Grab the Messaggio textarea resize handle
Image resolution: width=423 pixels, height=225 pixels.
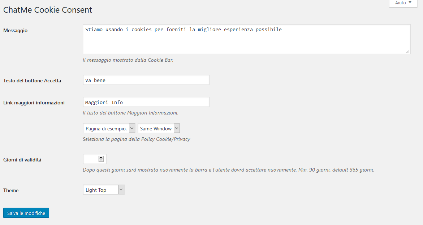[408, 52]
